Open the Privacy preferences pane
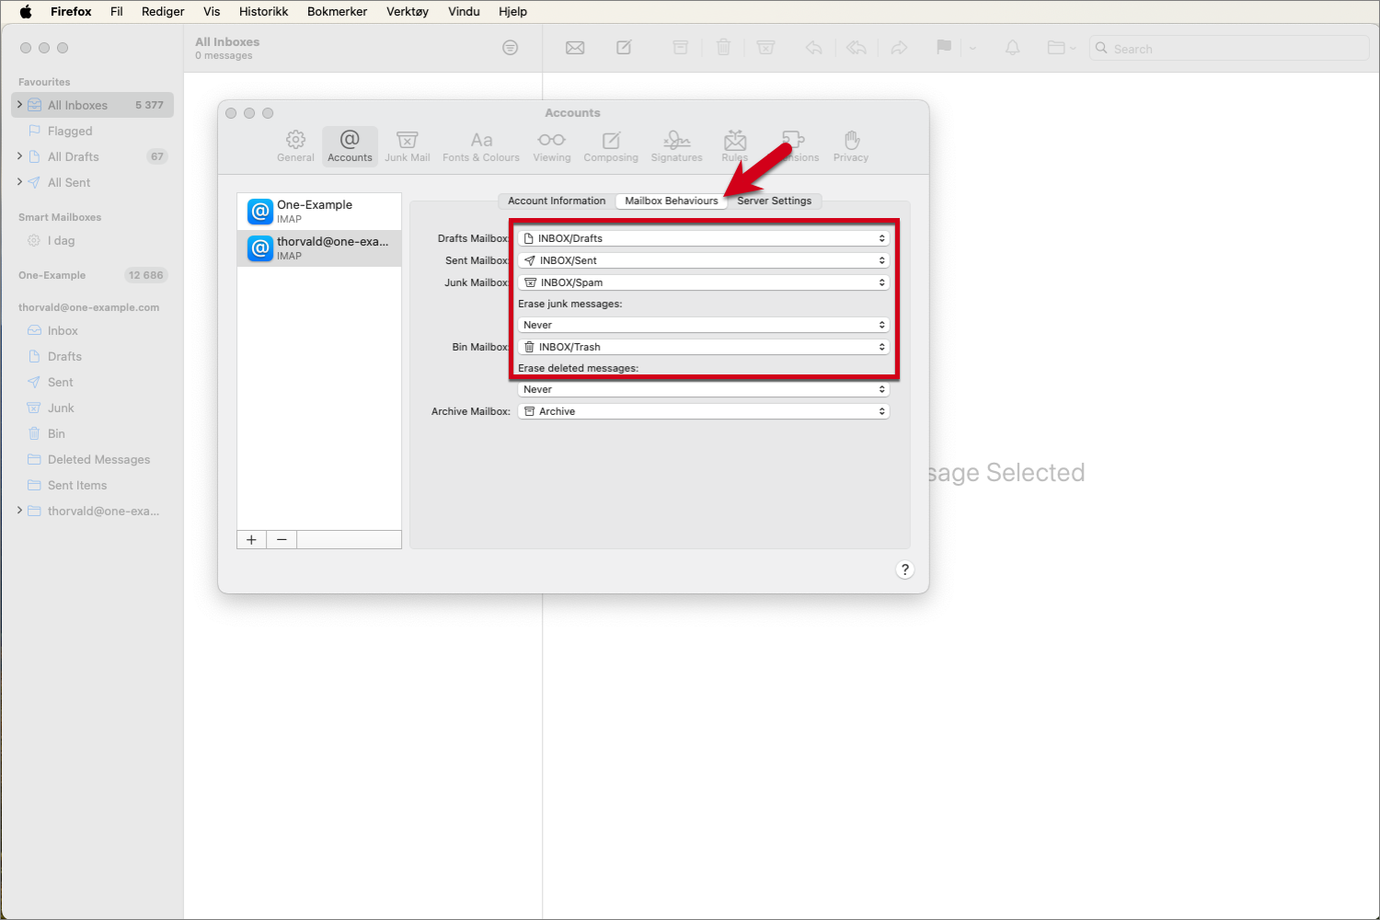 (850, 145)
